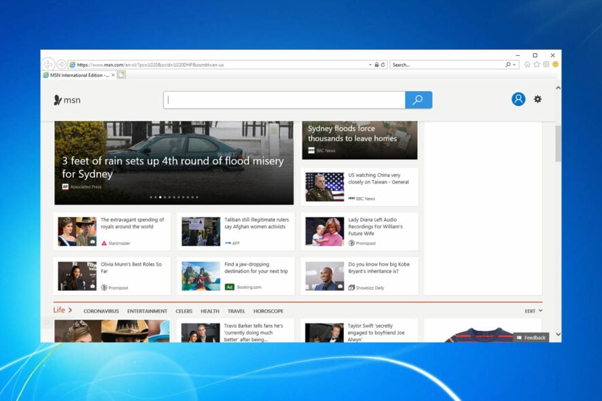Screen dimensions: 602x401
Task: Maximize the browser window
Action: (x=535, y=55)
